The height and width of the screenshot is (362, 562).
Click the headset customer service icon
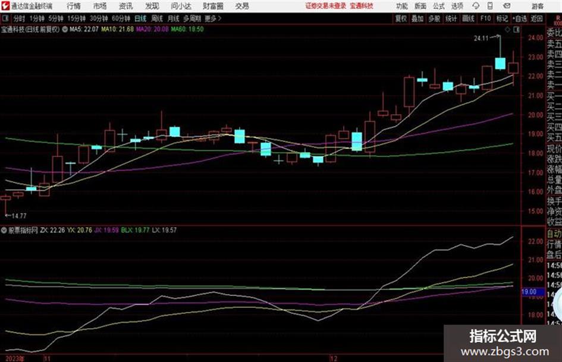(x=476, y=6)
